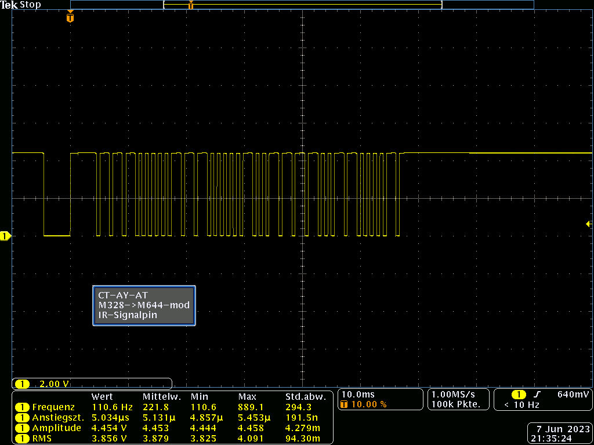This screenshot has height=445, width=594.
Task: Click the 3.825 minimum RMS value
Action: tap(204, 439)
